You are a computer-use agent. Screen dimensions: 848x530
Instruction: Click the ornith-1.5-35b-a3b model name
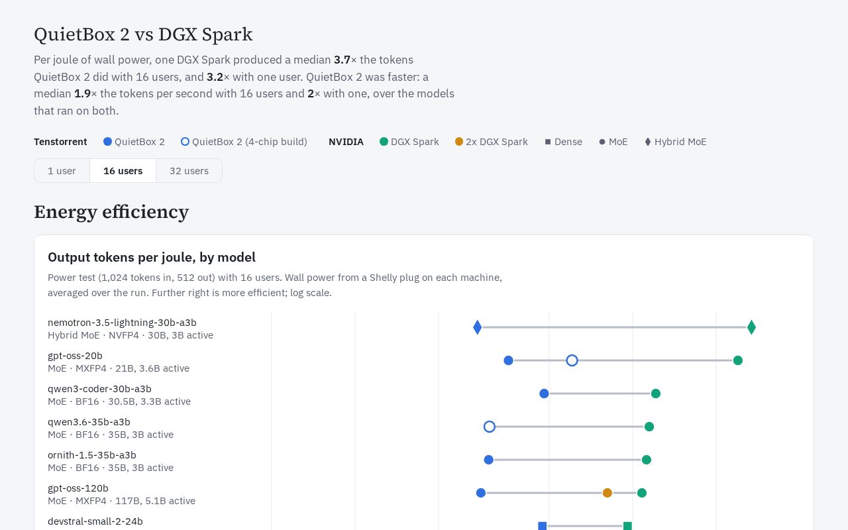point(92,455)
